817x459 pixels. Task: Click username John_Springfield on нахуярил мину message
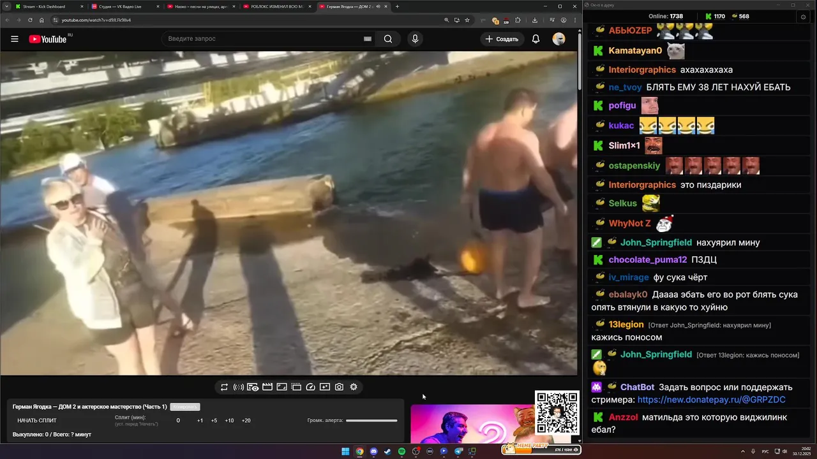point(656,242)
